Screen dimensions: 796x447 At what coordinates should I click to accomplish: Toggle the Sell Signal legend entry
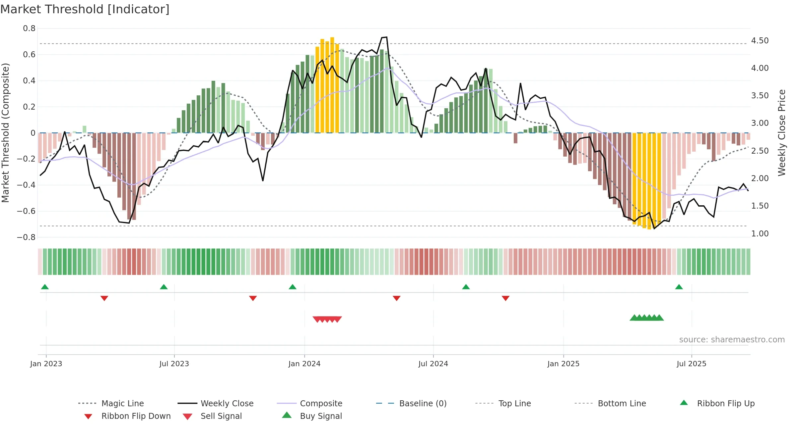(x=212, y=416)
